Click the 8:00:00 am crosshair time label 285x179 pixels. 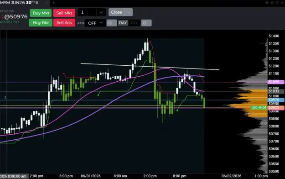click(x=14, y=176)
